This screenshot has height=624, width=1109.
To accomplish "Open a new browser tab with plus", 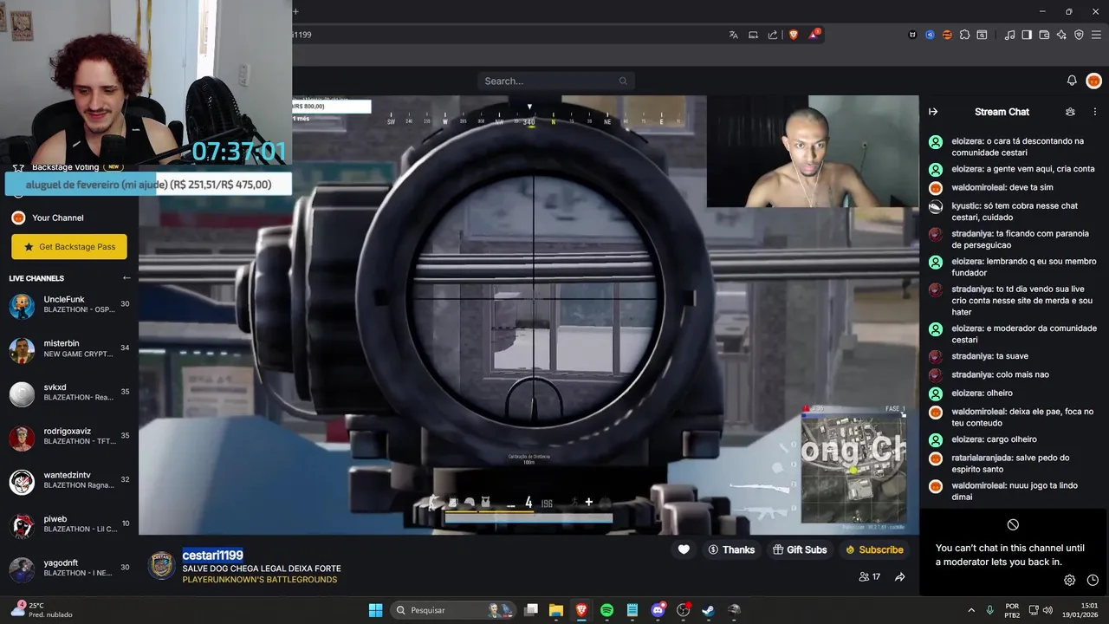I will click(x=295, y=11).
